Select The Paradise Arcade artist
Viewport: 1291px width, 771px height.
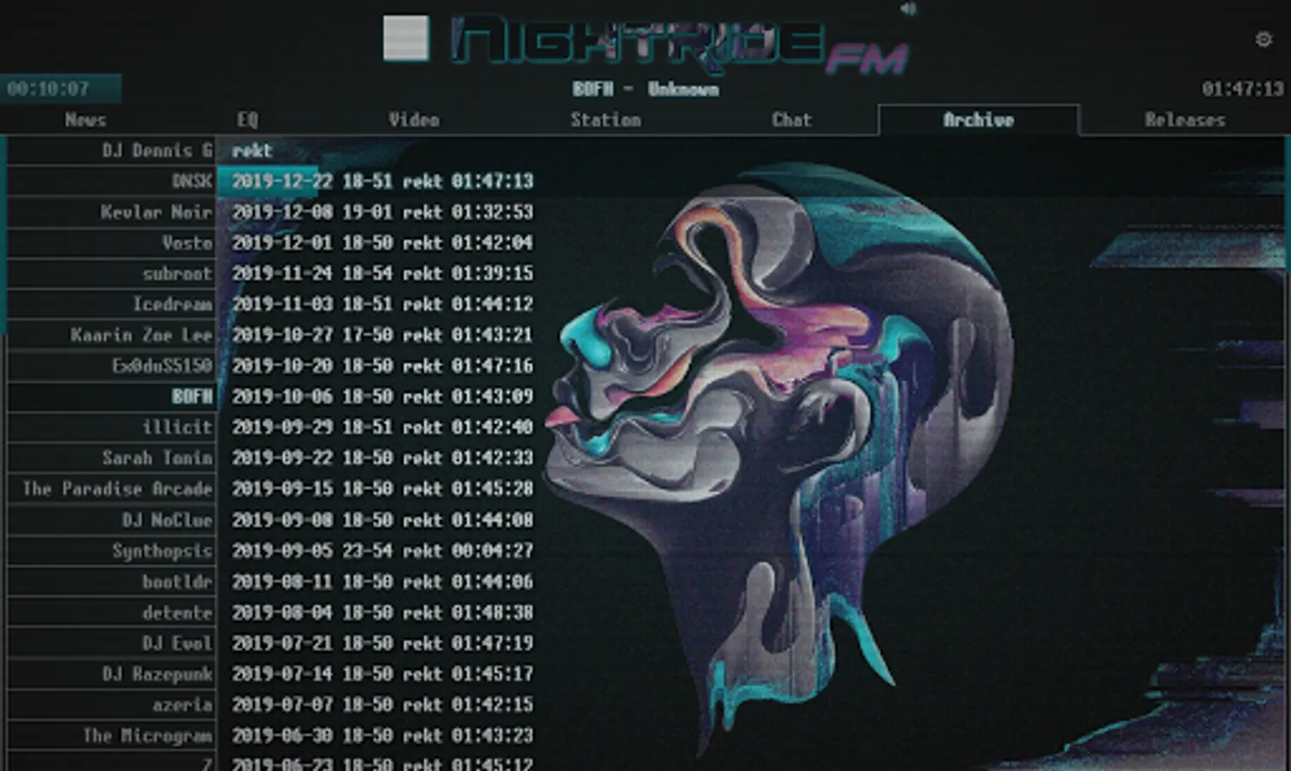[x=111, y=488]
